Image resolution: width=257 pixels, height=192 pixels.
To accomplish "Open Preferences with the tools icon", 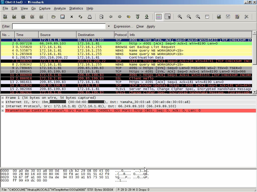I will pos(246,17).
